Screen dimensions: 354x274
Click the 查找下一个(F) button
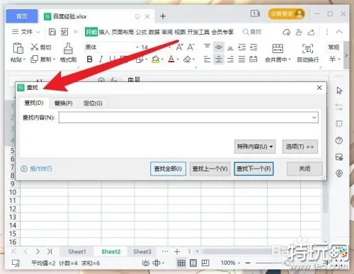[253, 169]
